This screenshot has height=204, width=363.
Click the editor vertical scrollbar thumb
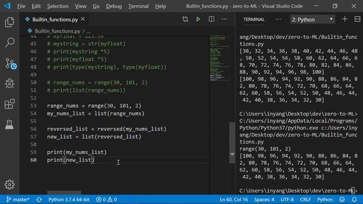click(232, 143)
